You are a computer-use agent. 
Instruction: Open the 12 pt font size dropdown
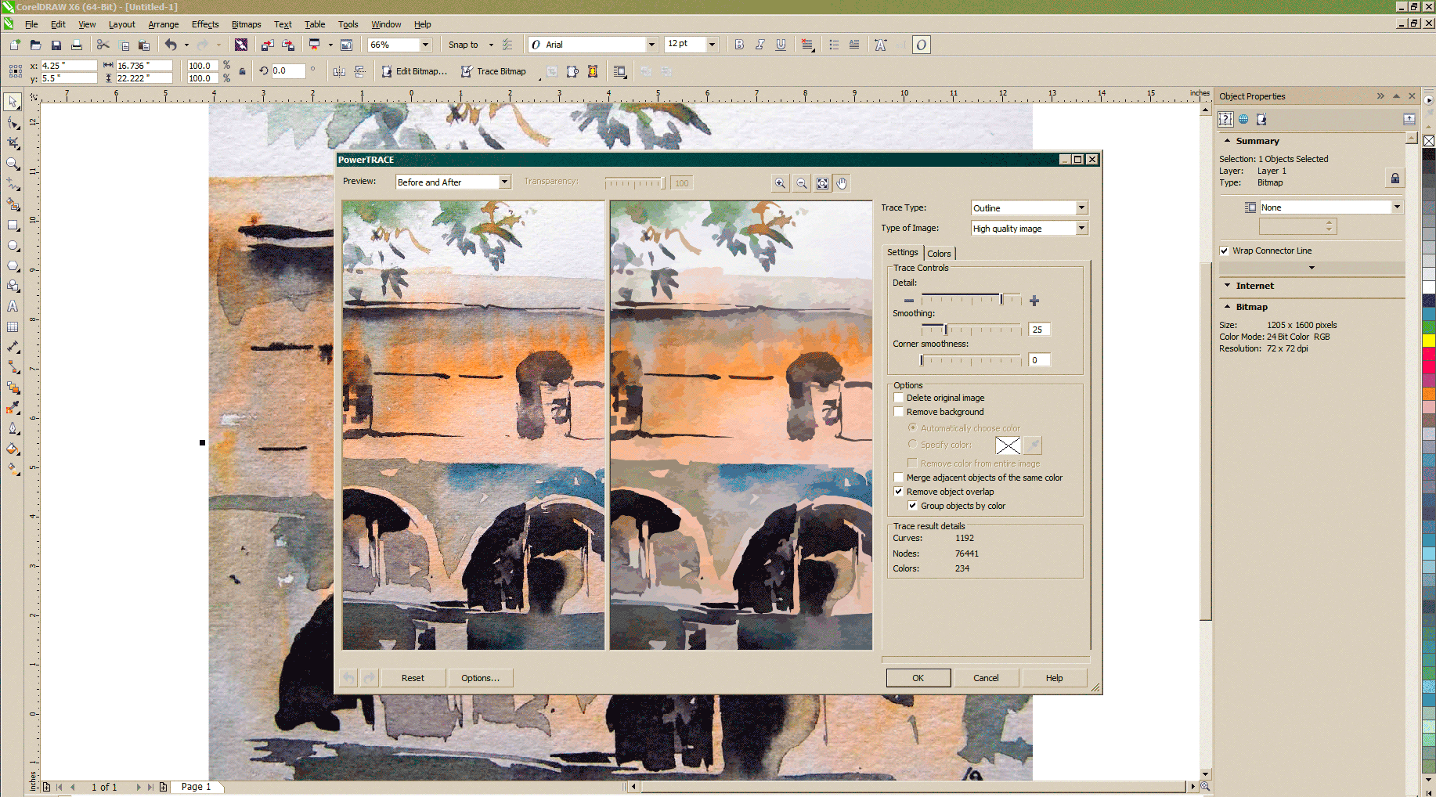pyautogui.click(x=712, y=45)
